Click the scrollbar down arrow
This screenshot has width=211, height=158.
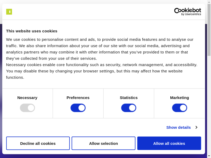(x=209, y=156)
